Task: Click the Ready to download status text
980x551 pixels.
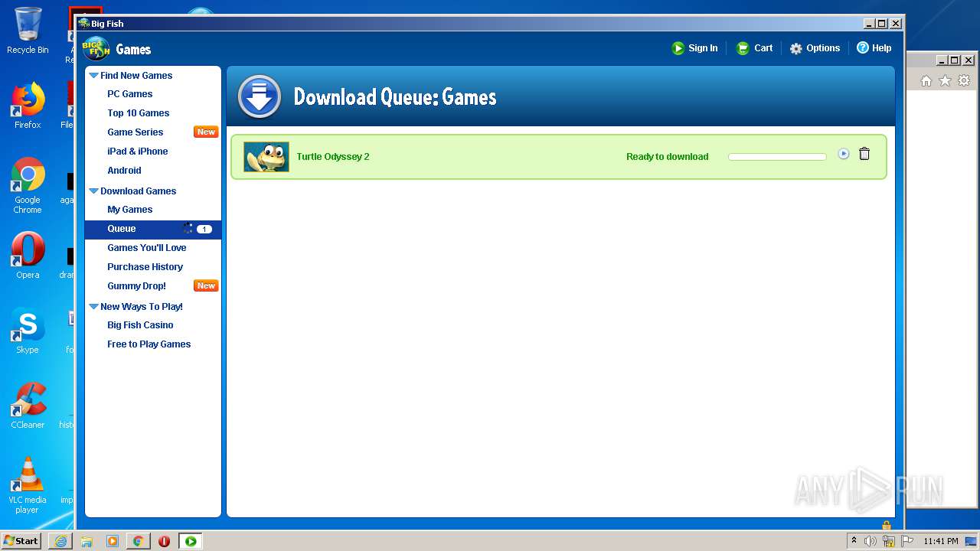Action: coord(668,157)
